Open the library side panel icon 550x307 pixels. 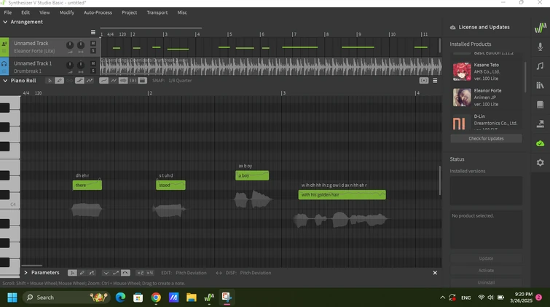[541, 85]
